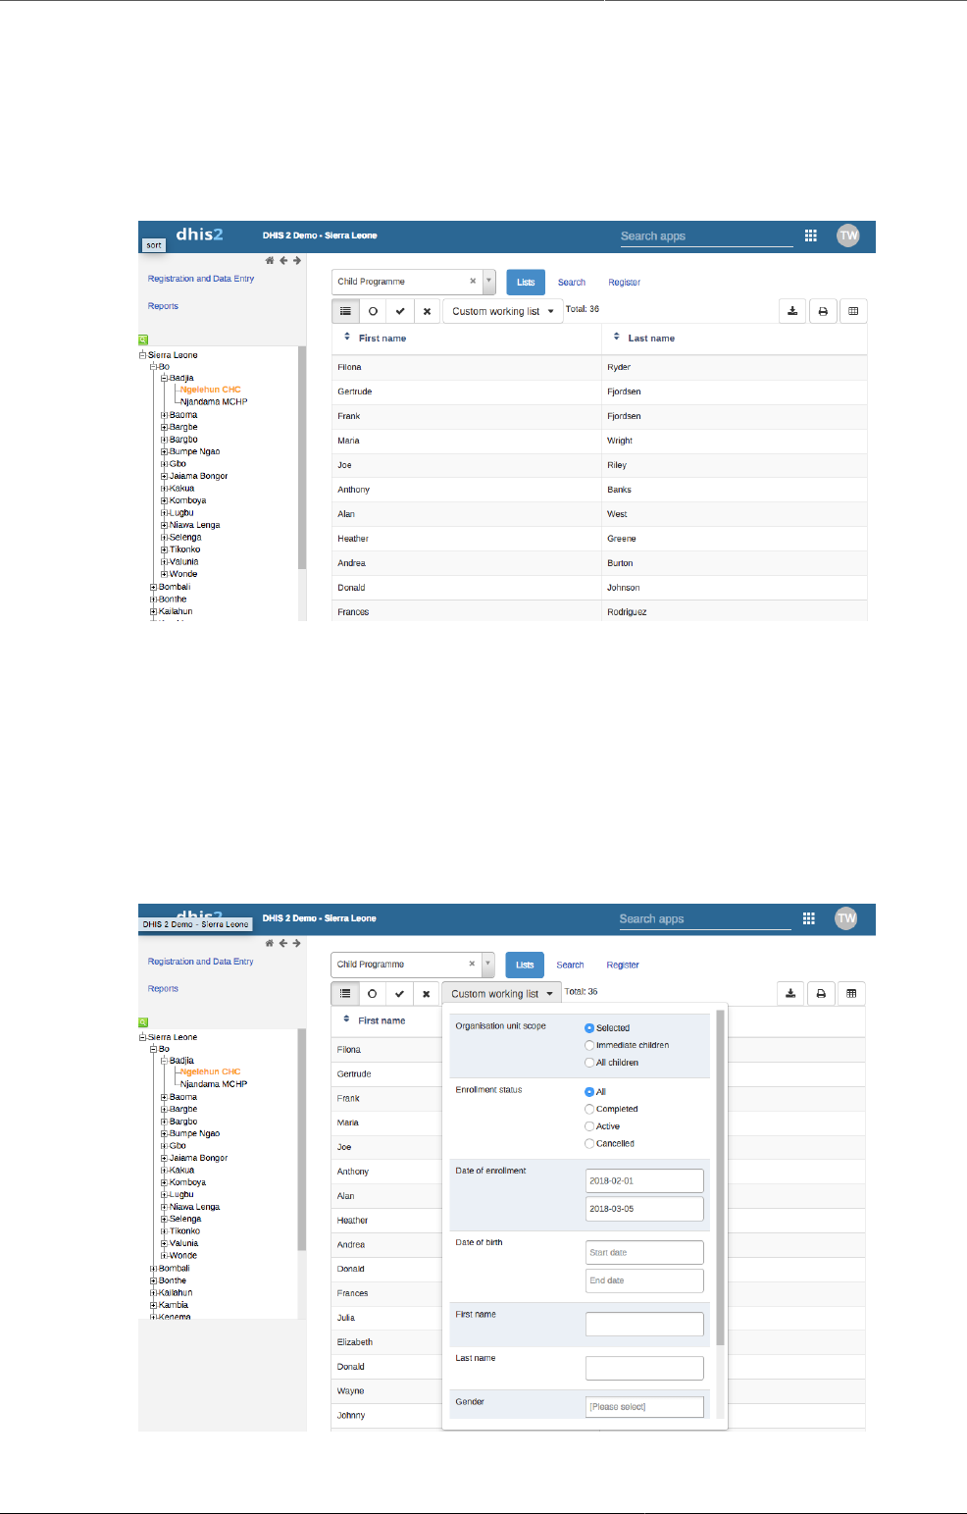Click TW profile avatar in upper screenshot
The height and width of the screenshot is (1514, 967).
coord(847,235)
